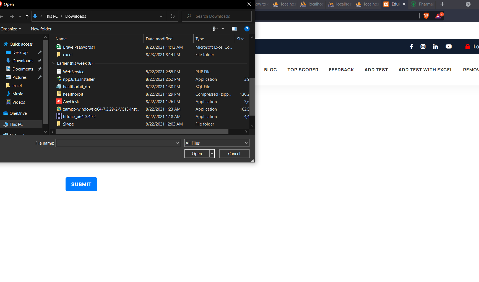The height and width of the screenshot is (282, 479).
Task: Open the All Files type dropdown
Action: pyautogui.click(x=217, y=143)
